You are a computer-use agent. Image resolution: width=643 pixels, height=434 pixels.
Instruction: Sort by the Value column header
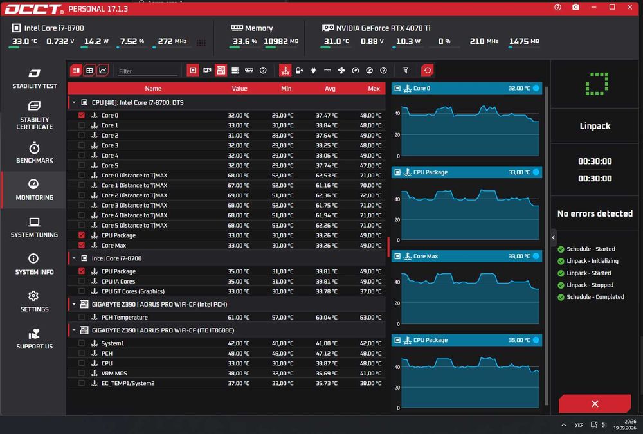(239, 88)
